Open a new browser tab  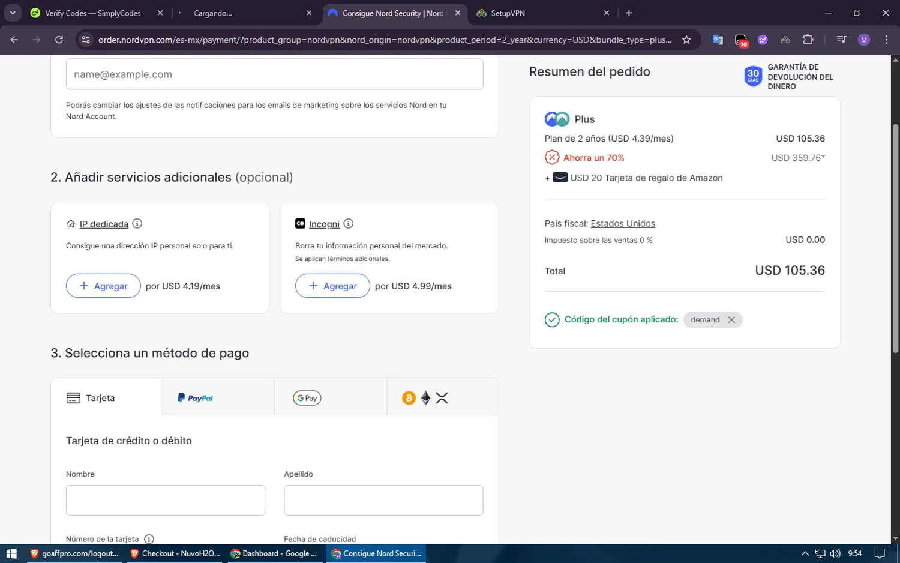pyautogui.click(x=629, y=13)
